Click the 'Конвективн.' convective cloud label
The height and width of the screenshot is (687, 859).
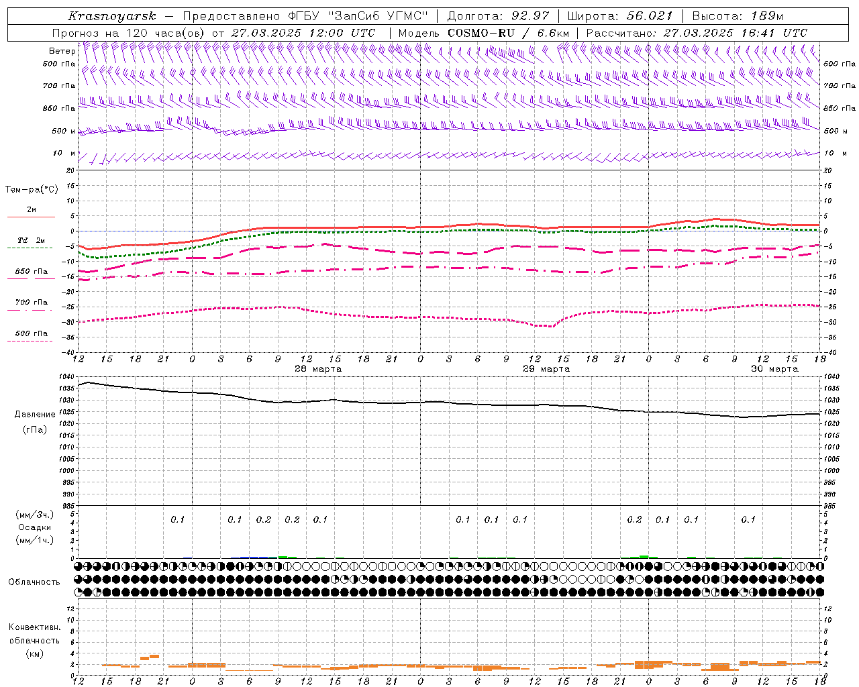[34, 627]
